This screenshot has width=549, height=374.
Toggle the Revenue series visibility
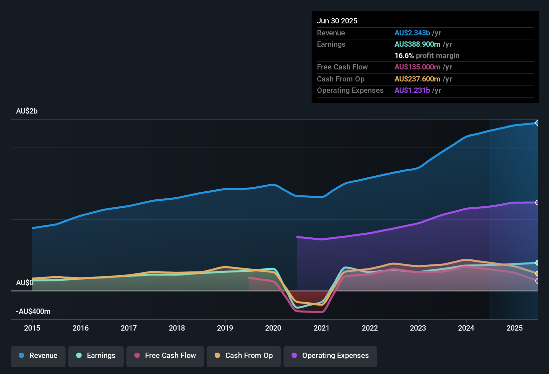click(38, 356)
